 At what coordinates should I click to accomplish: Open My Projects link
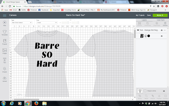[x=140, y=15]
